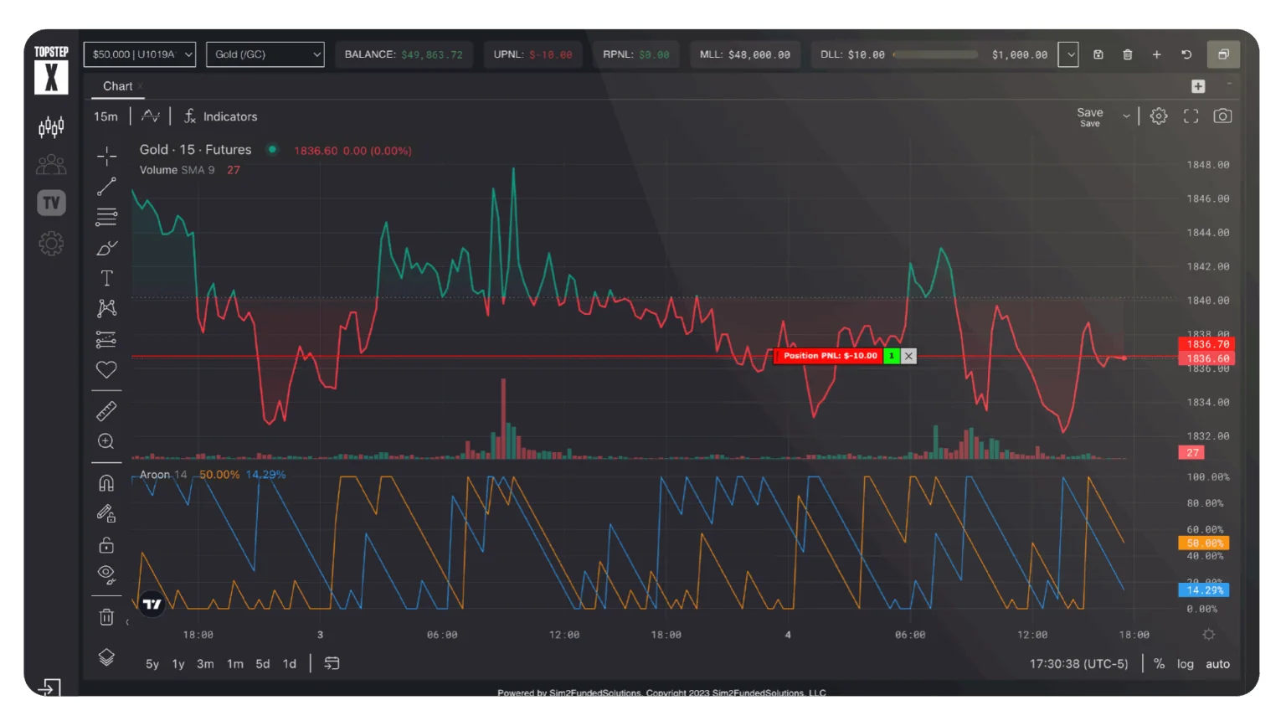Click the DLL progress bar
Viewport: 1286px width, 726px height.
tap(935, 54)
